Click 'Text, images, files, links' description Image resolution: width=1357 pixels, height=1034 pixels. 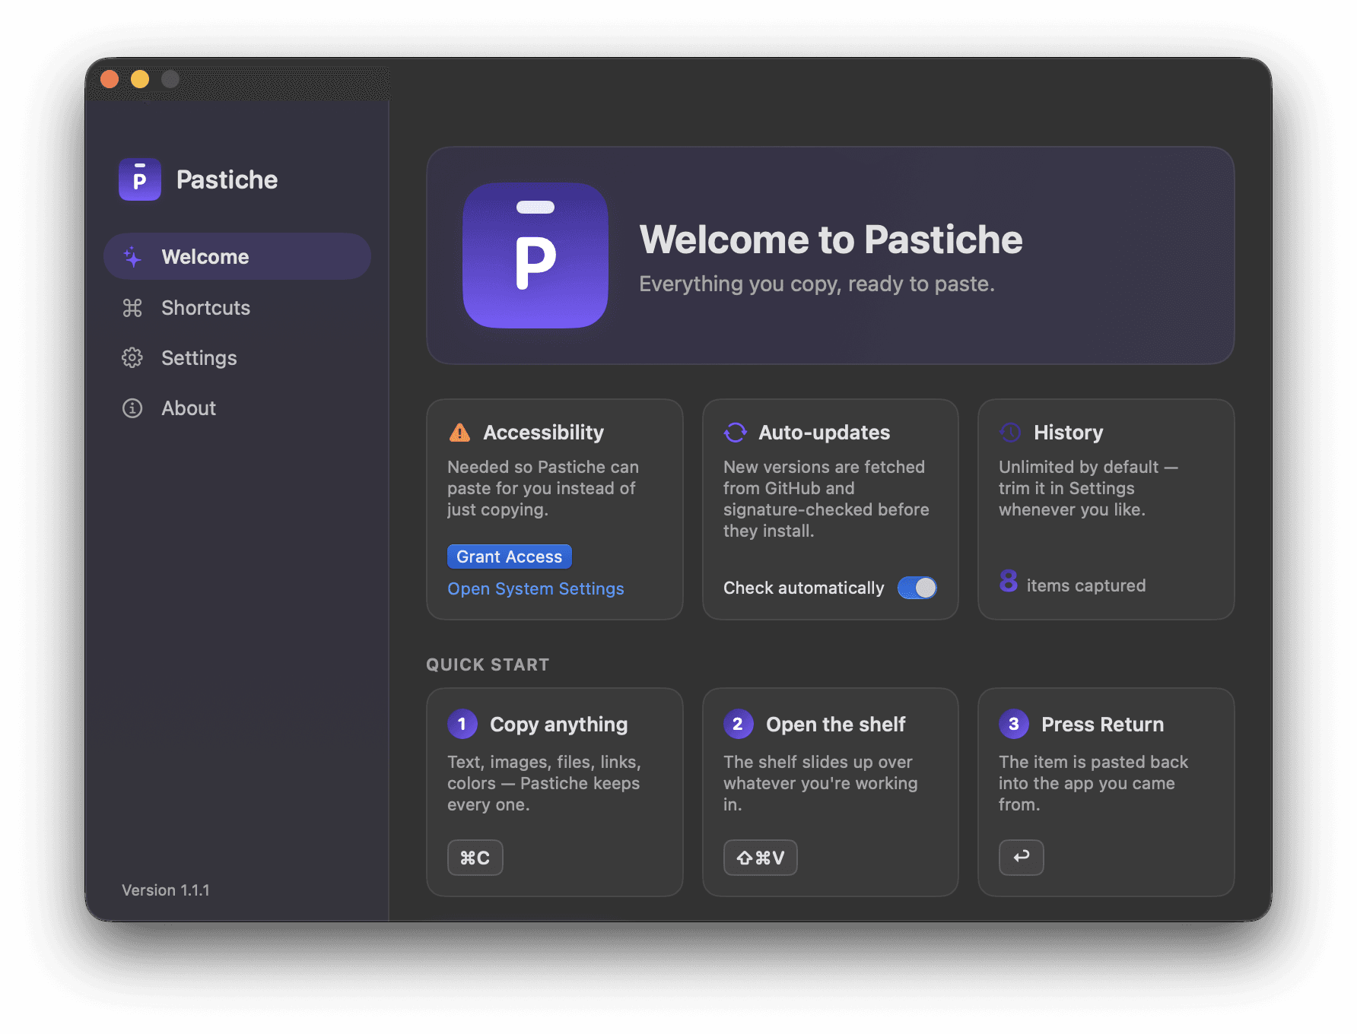[545, 783]
